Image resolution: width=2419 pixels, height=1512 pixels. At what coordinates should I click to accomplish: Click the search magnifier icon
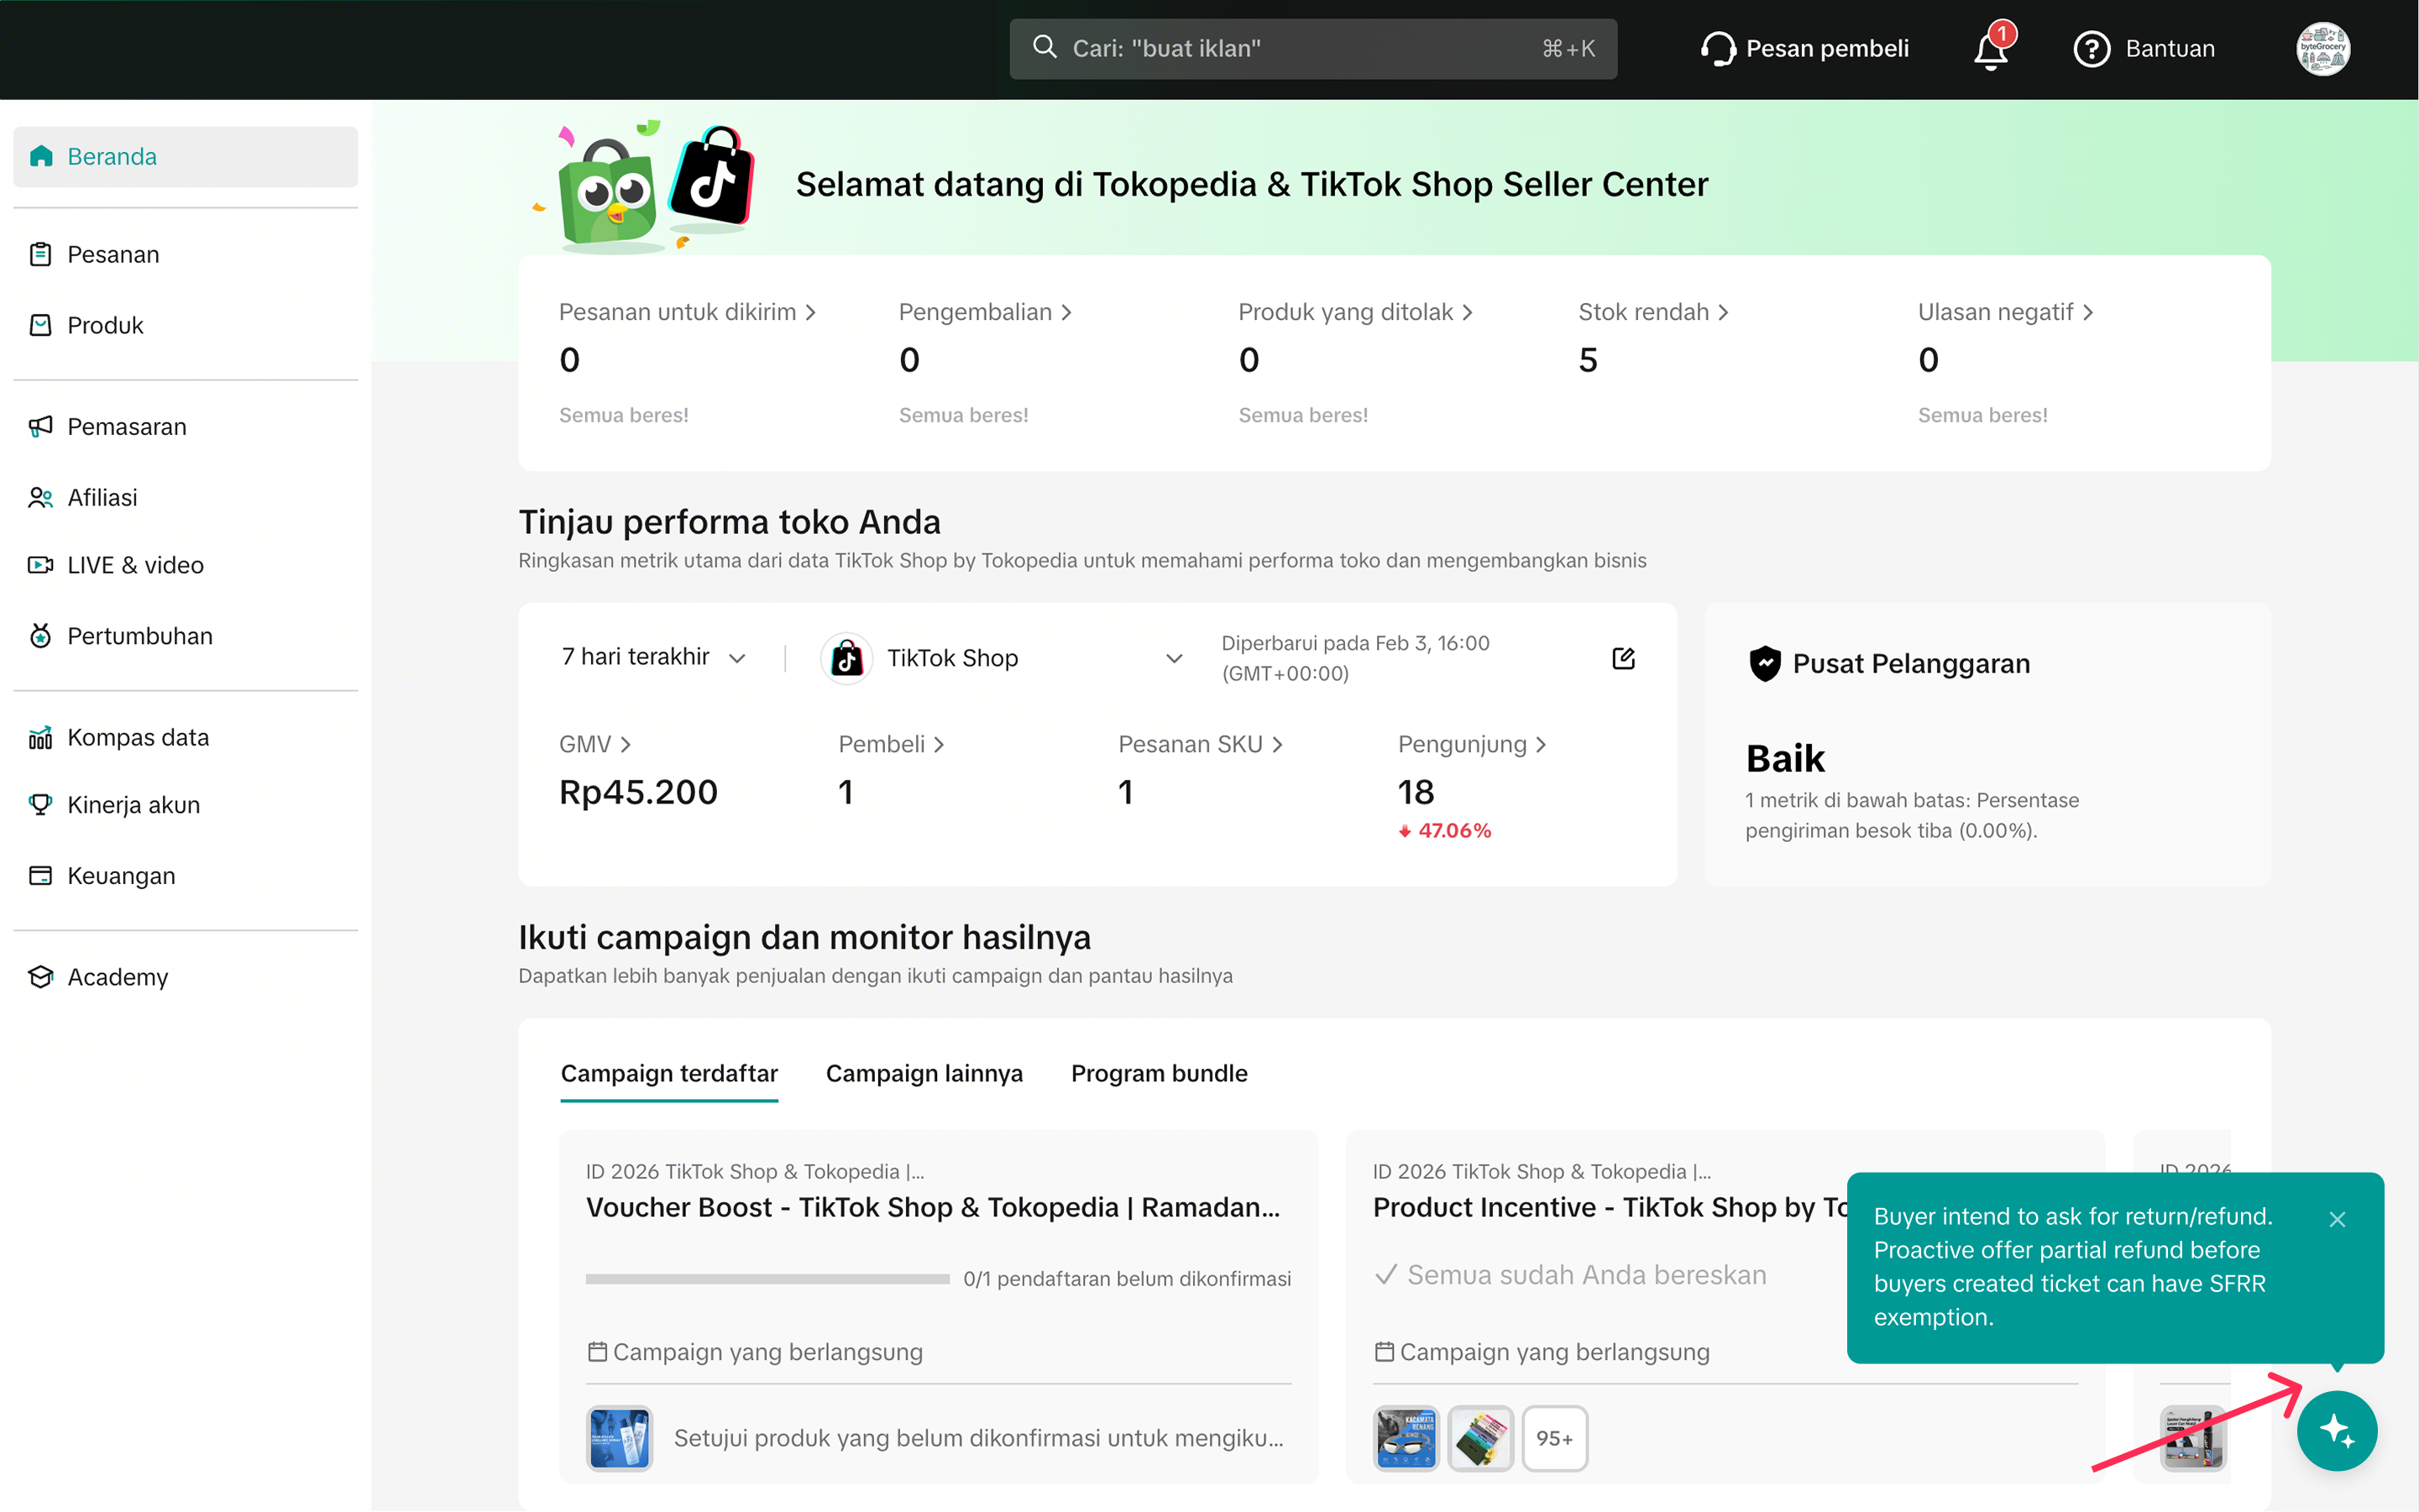coord(1045,47)
